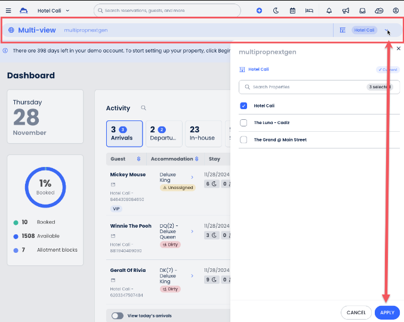Toggle View today's arrivals switch
This screenshot has width=404, height=322.
[x=117, y=315]
